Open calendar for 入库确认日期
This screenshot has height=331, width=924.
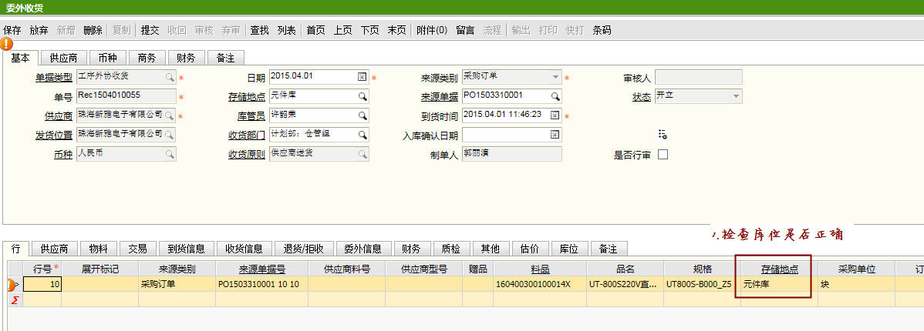(555, 135)
